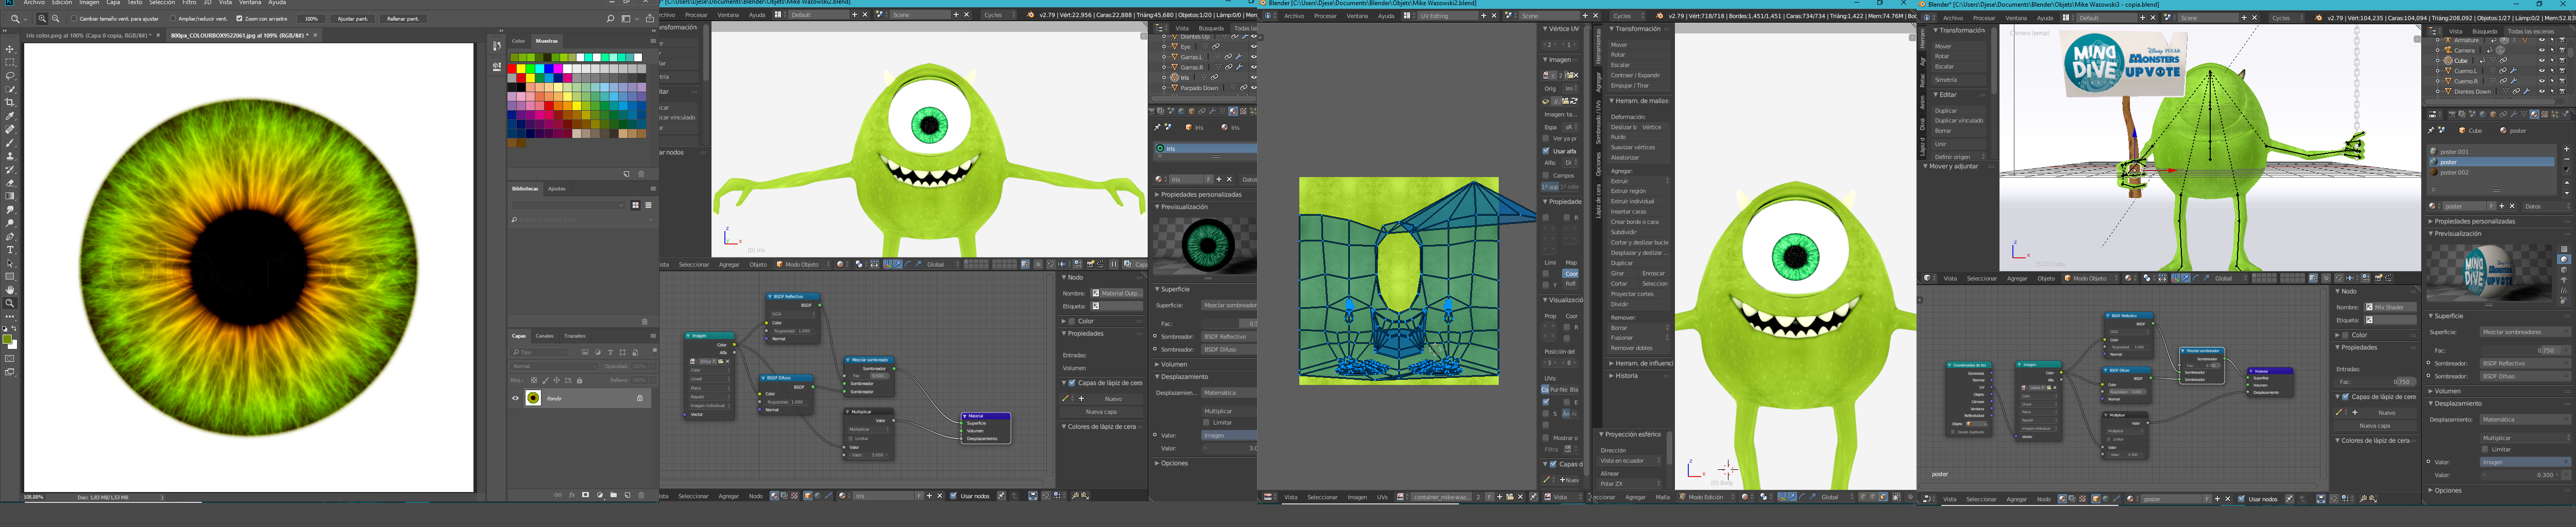
Task: Choose the Clone Stamp tool in Photoshop
Action: click(x=10, y=156)
